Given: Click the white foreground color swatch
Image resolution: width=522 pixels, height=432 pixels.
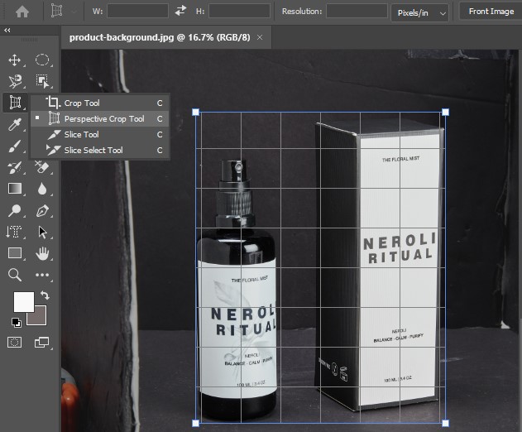Looking at the screenshot, I should [22, 301].
